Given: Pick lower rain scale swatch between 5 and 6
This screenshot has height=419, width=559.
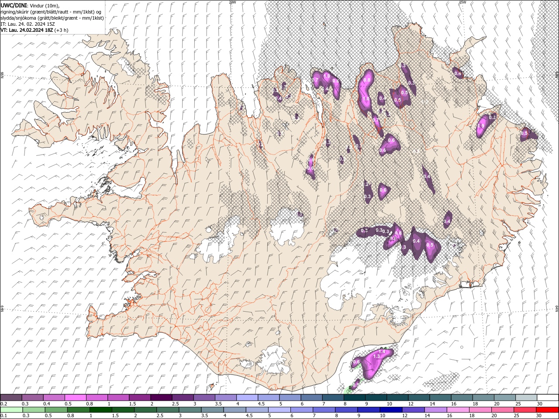Looking at the screenshot, I should pyautogui.click(x=279, y=410).
